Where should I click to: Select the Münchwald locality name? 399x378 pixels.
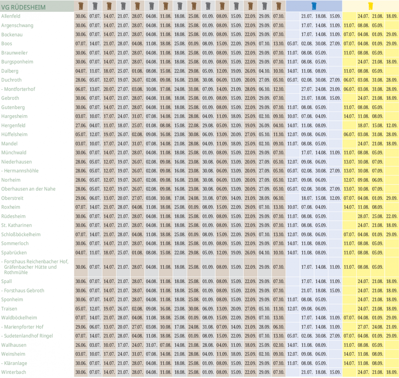tap(14, 152)
